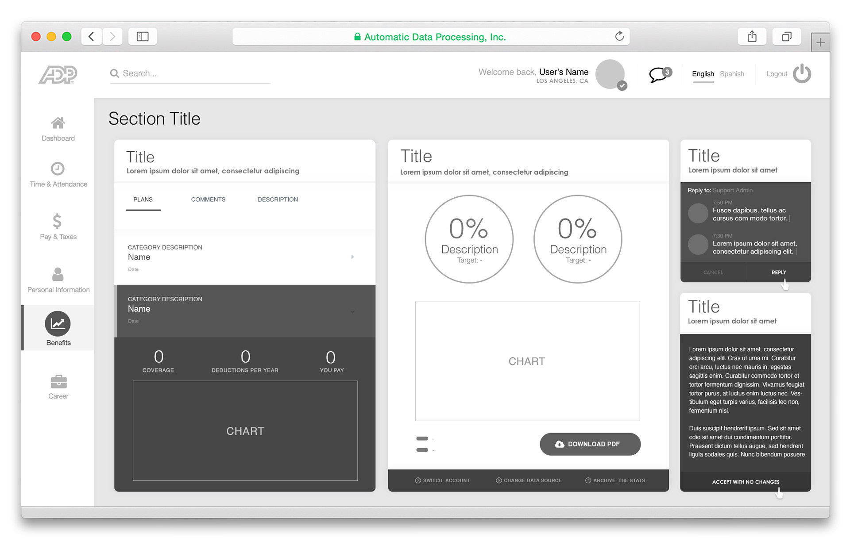Collapse the dark selected category row arrow
850x556 pixels.
pyautogui.click(x=352, y=312)
